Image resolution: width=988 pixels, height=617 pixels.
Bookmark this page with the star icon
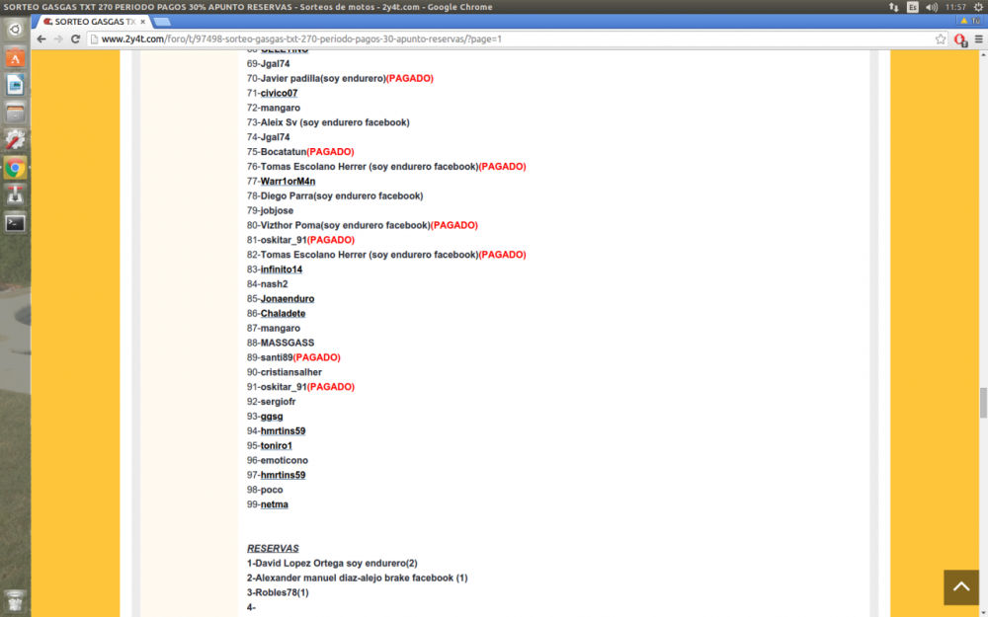(941, 39)
